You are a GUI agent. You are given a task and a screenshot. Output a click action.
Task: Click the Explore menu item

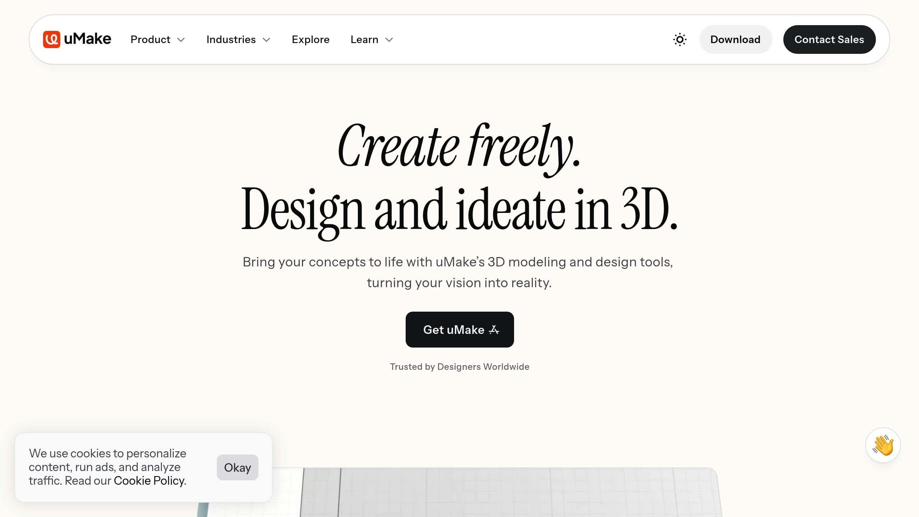[x=311, y=39]
